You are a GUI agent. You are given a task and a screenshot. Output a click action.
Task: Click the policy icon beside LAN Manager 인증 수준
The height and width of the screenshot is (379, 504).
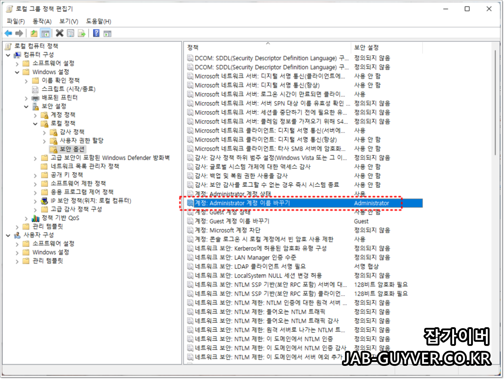[190, 257]
